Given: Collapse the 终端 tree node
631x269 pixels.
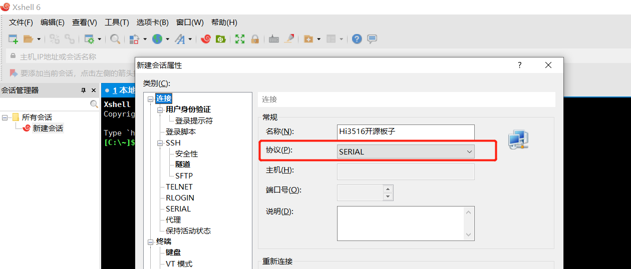Looking at the screenshot, I should pos(150,241).
